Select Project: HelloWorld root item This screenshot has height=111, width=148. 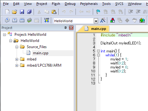30,35
